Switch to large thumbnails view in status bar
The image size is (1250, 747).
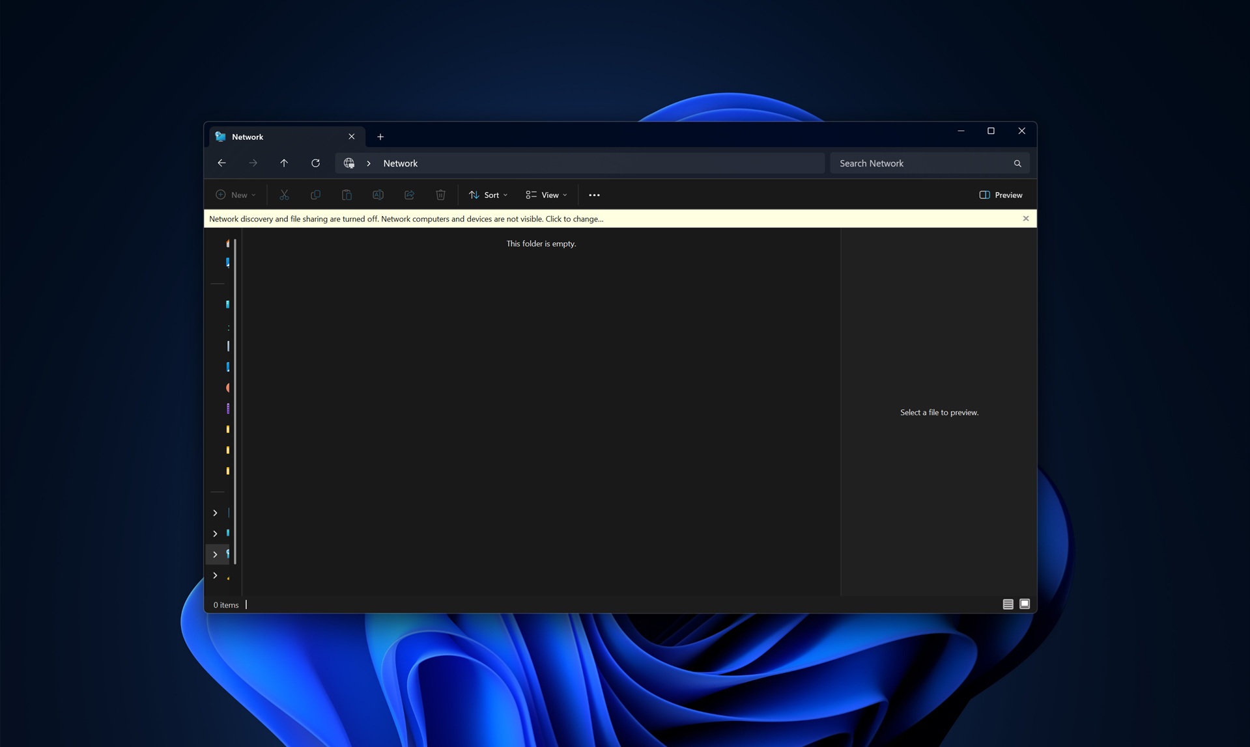[x=1024, y=604]
